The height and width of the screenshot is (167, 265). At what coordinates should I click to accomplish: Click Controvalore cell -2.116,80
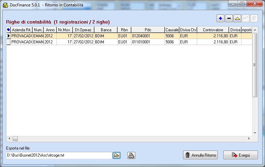[x=213, y=36]
